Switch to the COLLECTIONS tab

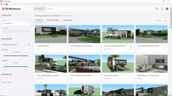click(53, 20)
